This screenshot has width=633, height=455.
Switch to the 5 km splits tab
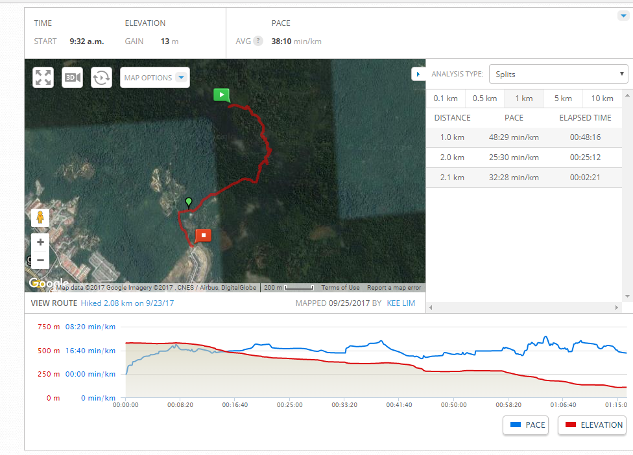point(563,98)
